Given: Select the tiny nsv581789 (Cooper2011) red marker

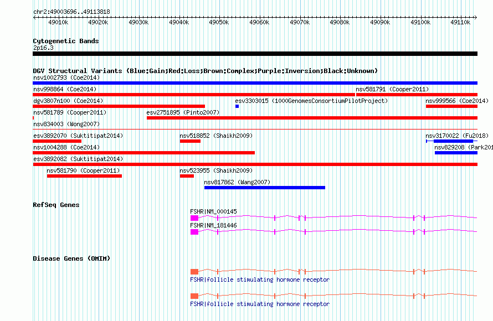Looking at the screenshot, I should (x=33, y=118).
